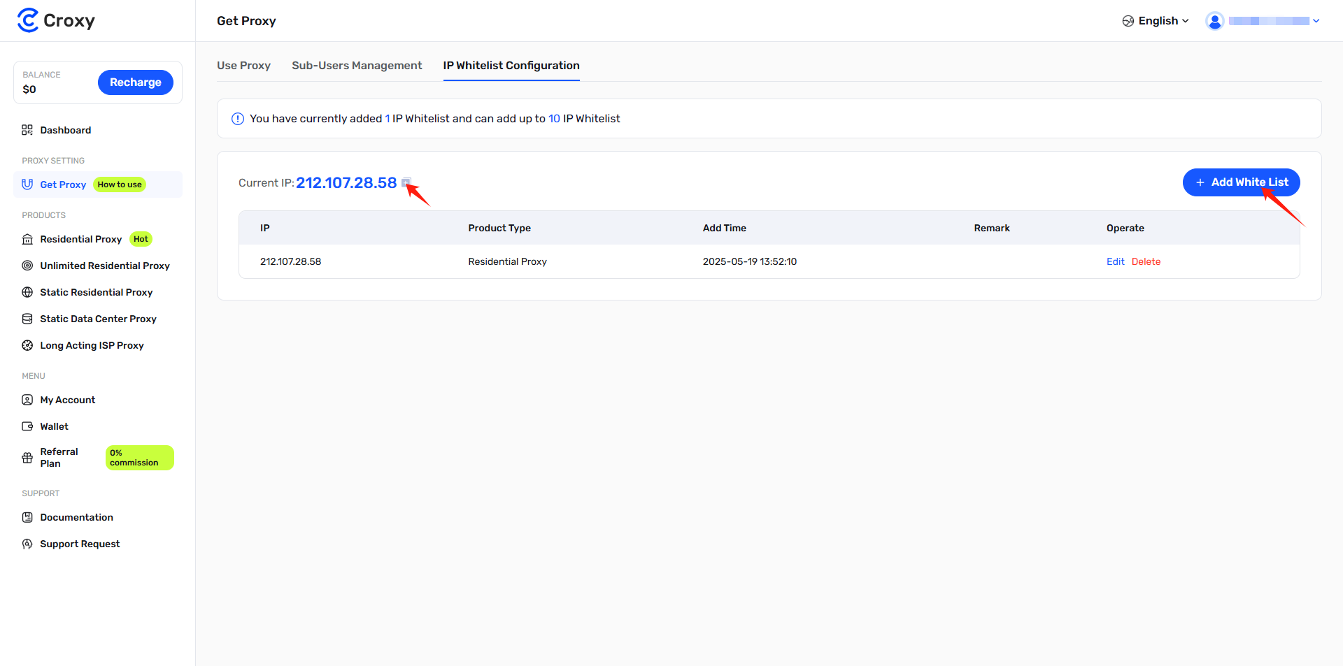Click the Unlimited Residential Proxy icon

[x=27, y=266]
